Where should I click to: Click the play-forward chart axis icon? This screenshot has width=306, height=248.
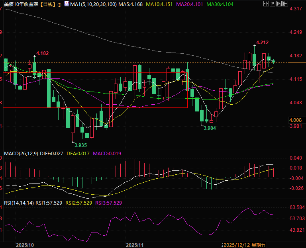coord(279,4)
